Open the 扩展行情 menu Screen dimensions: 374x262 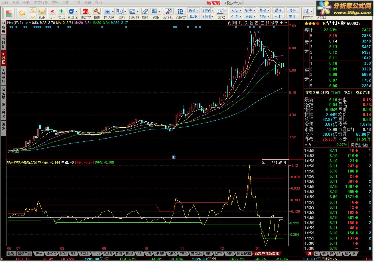click(x=41, y=2)
